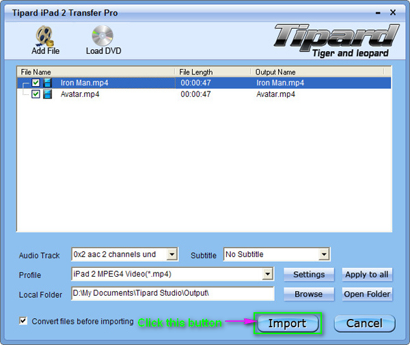Toggle Convert files before importing checkbox
410x345 pixels.
click(x=23, y=320)
